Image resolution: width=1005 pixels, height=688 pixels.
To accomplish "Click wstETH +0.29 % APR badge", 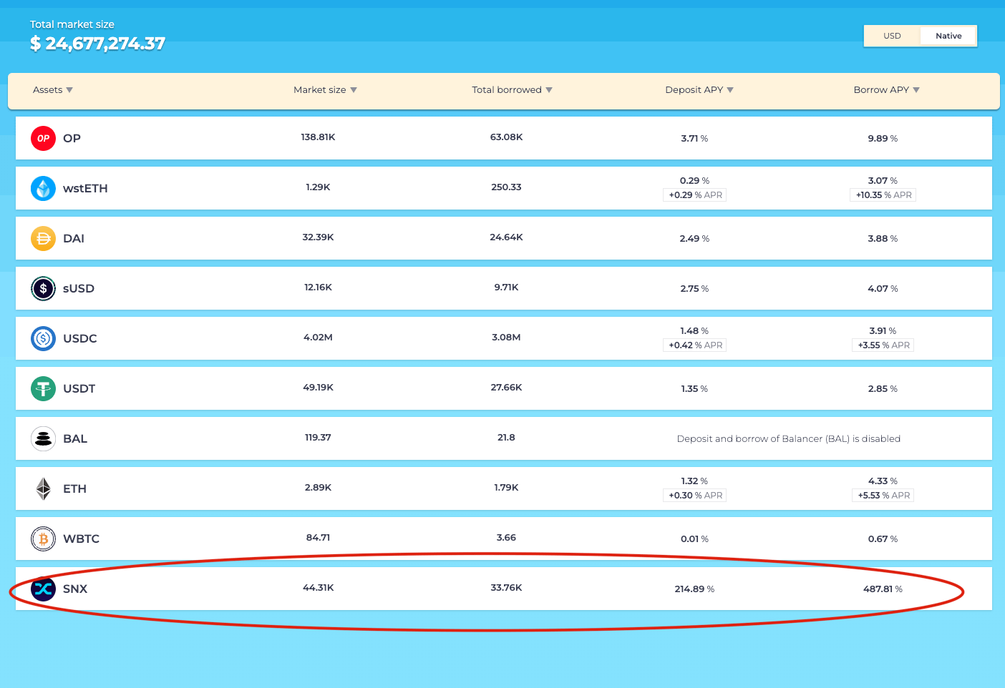I will (695, 195).
